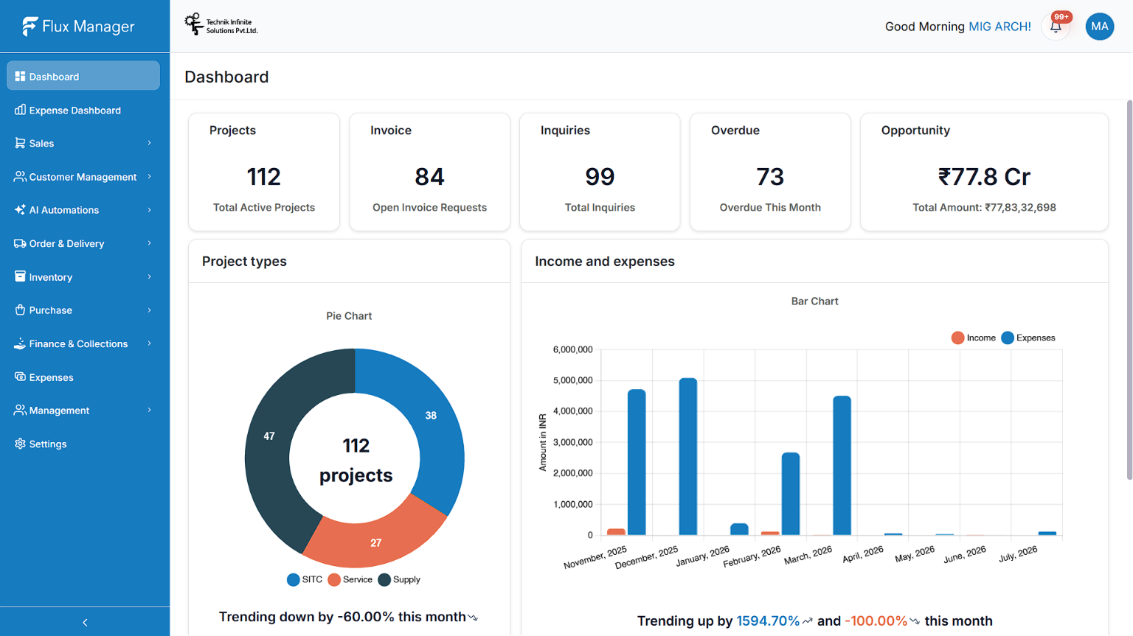Click the Customer Management people icon
Image resolution: width=1133 pixels, height=636 pixels.
click(x=20, y=177)
